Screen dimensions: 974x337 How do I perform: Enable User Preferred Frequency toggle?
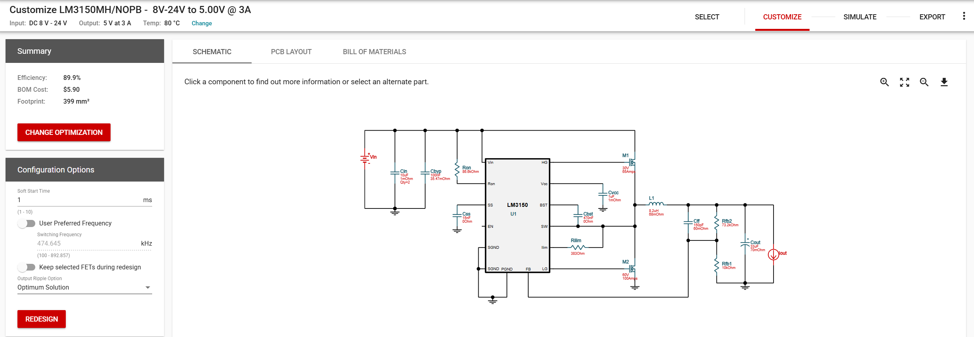(x=27, y=223)
